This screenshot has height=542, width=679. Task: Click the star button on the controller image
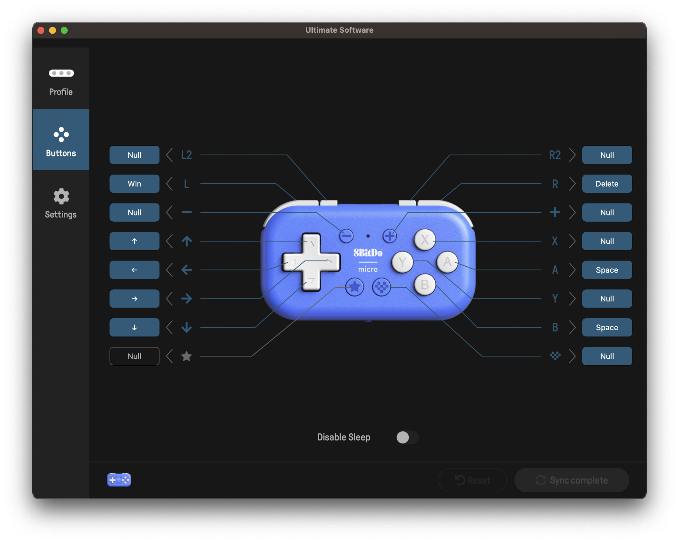pos(354,287)
